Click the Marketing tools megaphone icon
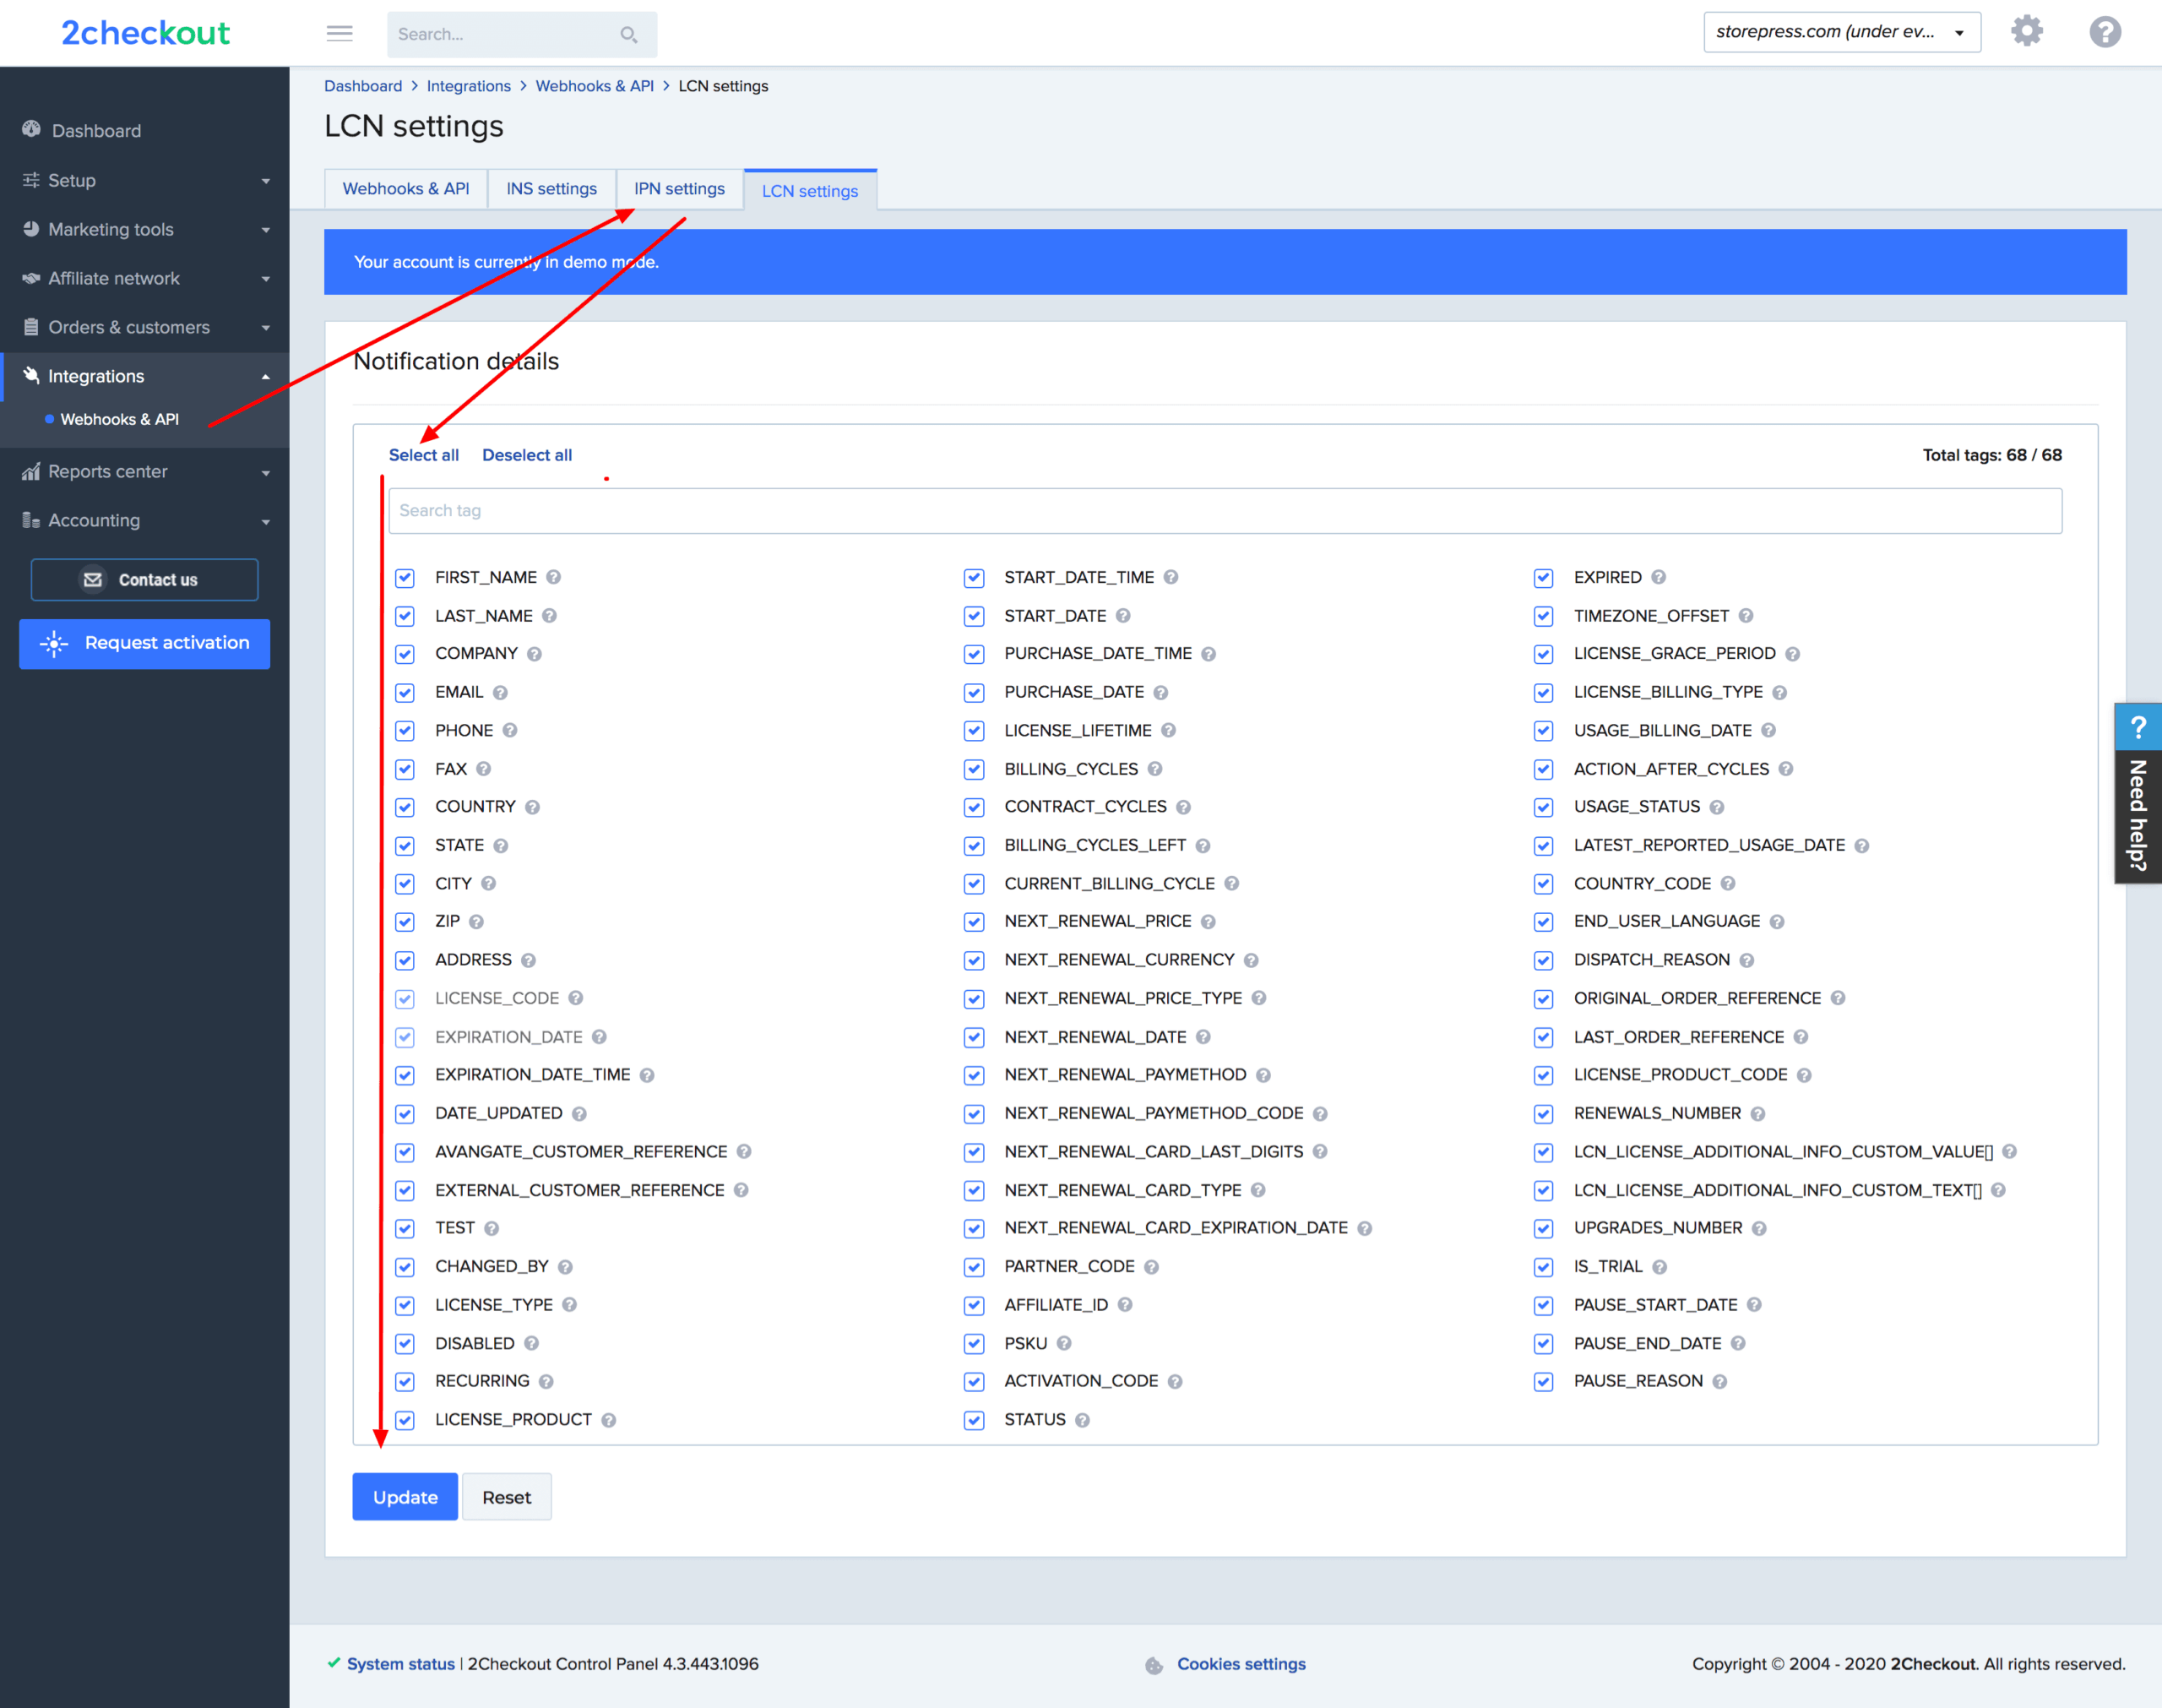This screenshot has height=1708, width=2162. 31,229
